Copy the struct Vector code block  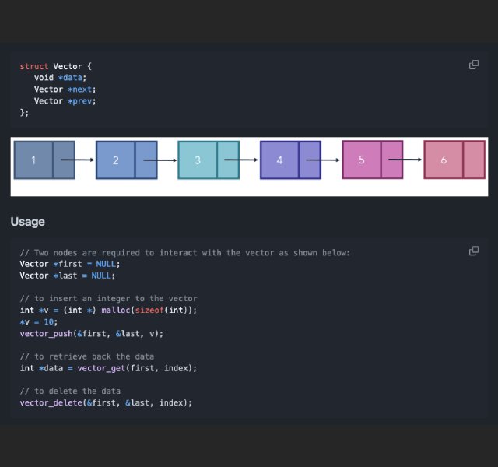click(474, 65)
